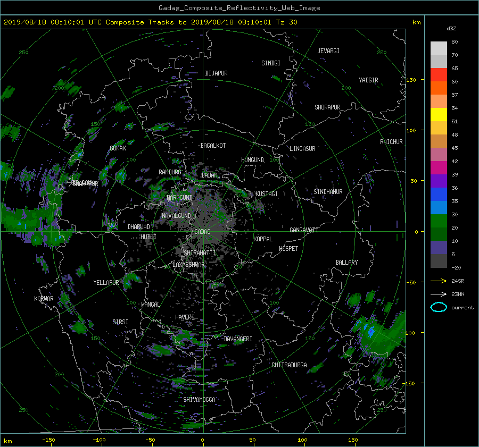Click the HAVERI city label
Image resolution: width=479 pixels, height=447 pixels.
click(x=185, y=317)
